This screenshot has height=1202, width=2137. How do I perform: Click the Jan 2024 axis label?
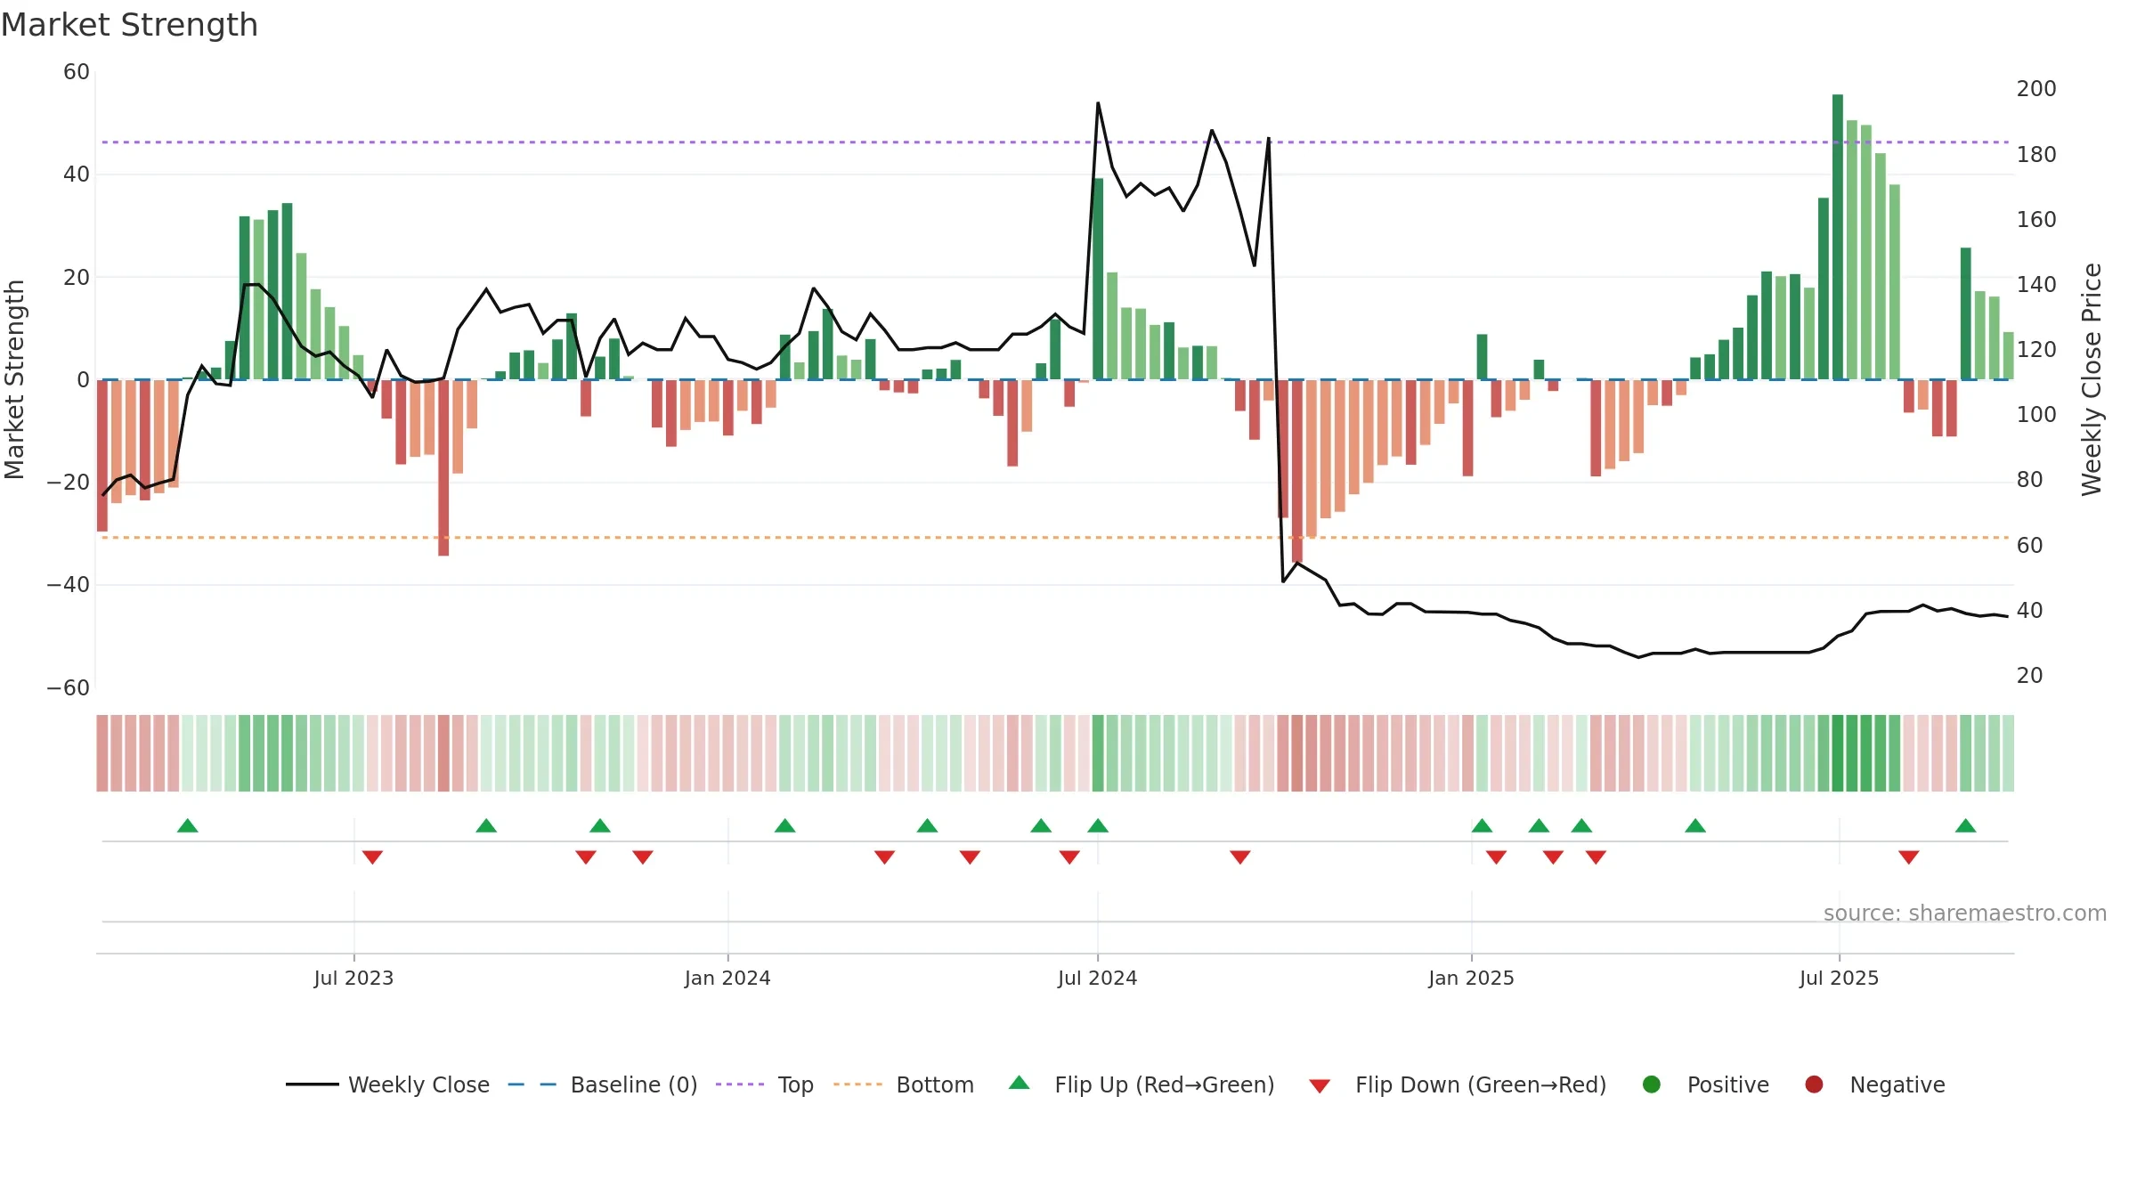(727, 979)
